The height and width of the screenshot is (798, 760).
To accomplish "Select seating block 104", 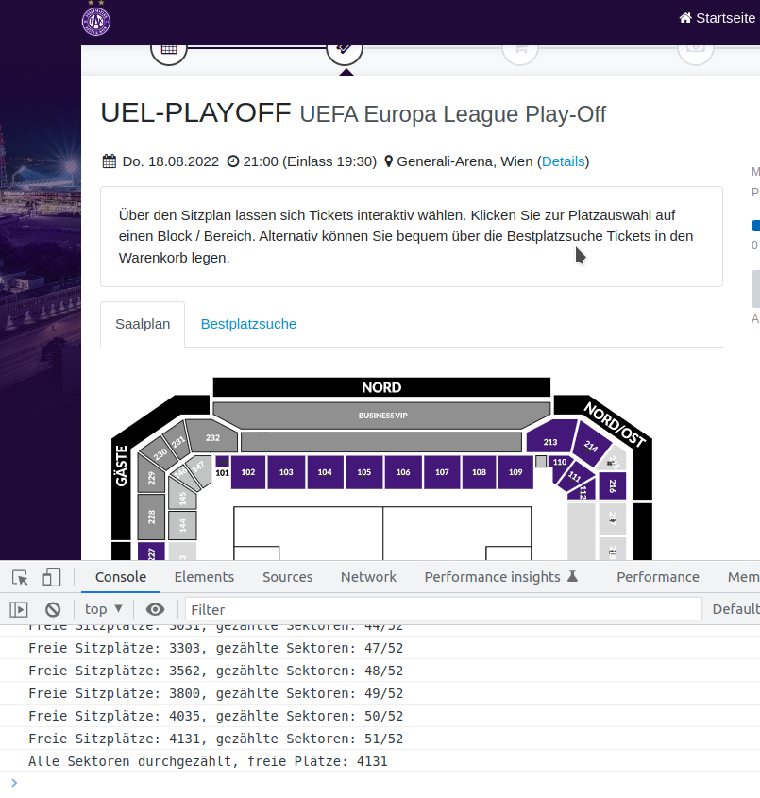I will coord(325,472).
